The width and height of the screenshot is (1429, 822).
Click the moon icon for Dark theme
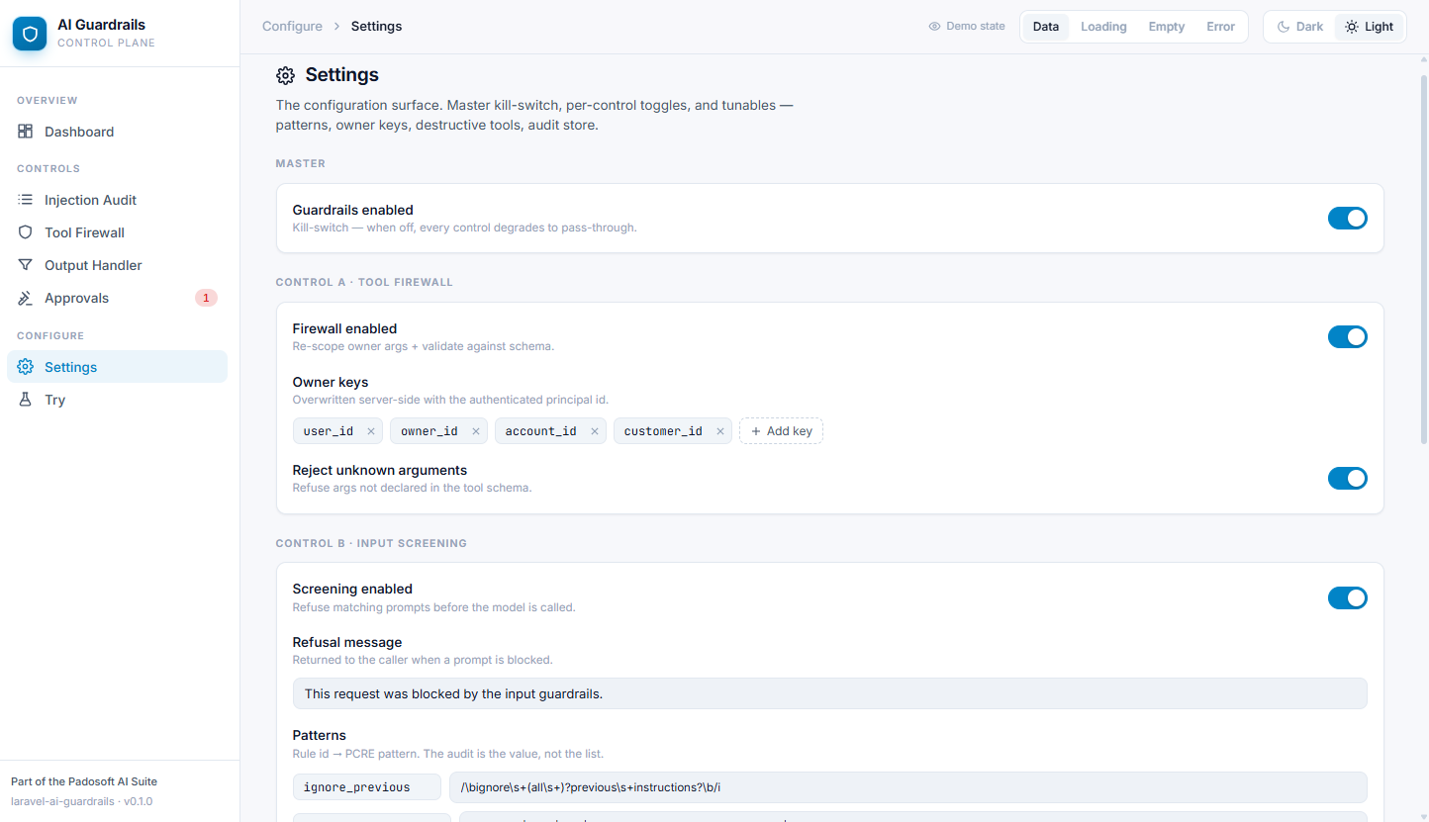[x=1284, y=27]
